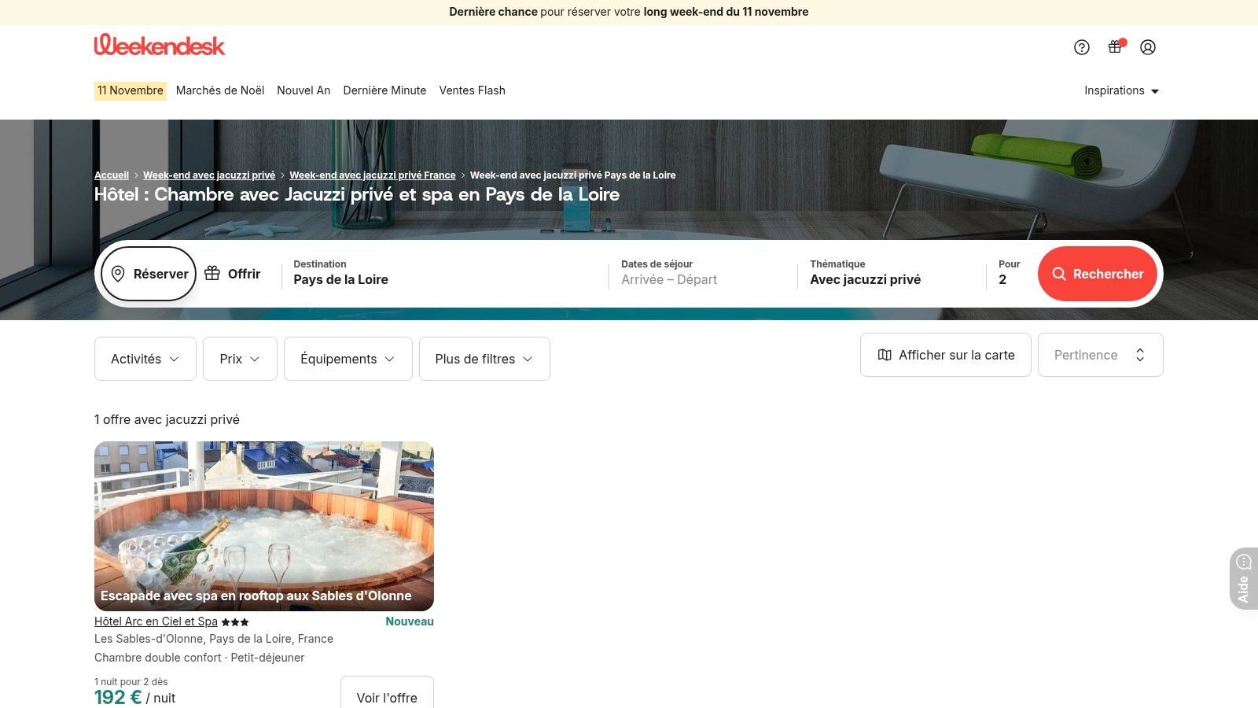The height and width of the screenshot is (708, 1258).
Task: Click the magnifier icon in Rechercher button
Action: coord(1059,274)
